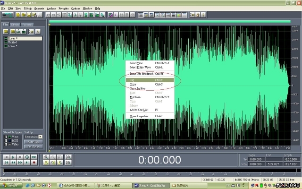Start playback with the Play button
This screenshot has width=302, height=189.
pos(13,157)
